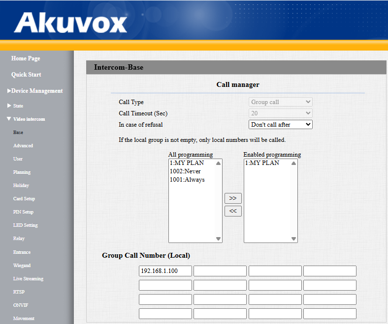
Task: Open the ONVIF page
Action: [x=21, y=305]
